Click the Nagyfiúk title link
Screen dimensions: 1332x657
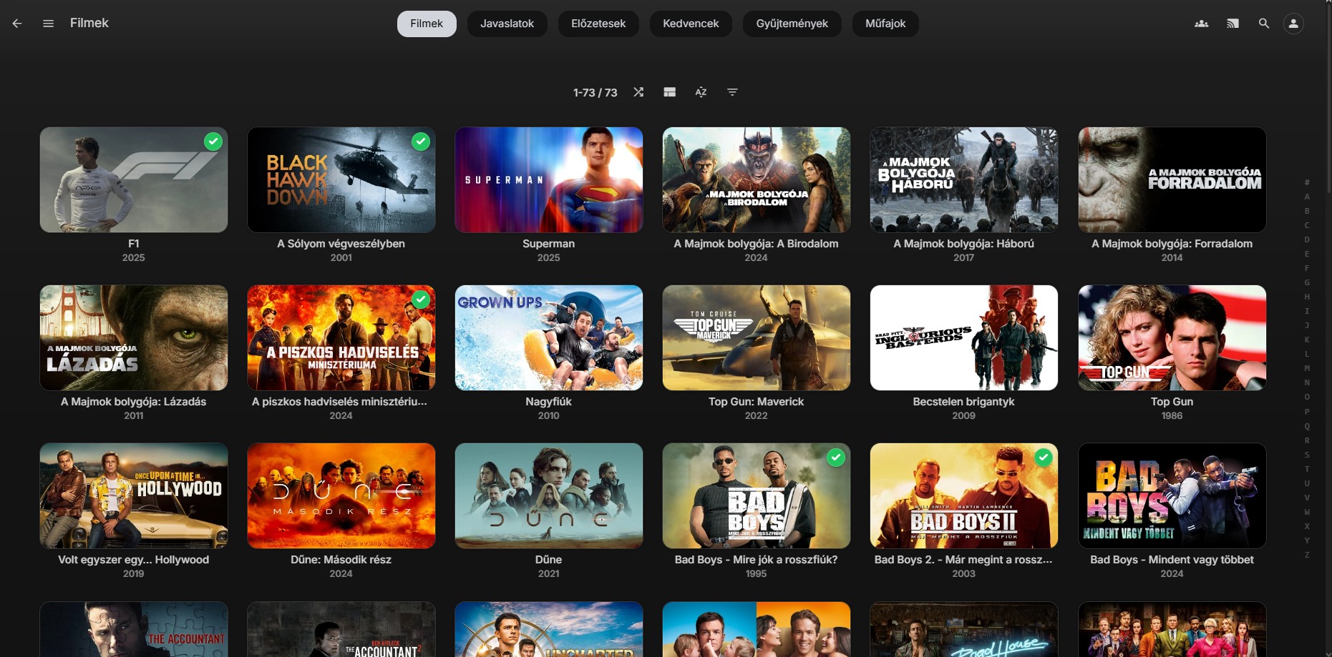(x=549, y=402)
